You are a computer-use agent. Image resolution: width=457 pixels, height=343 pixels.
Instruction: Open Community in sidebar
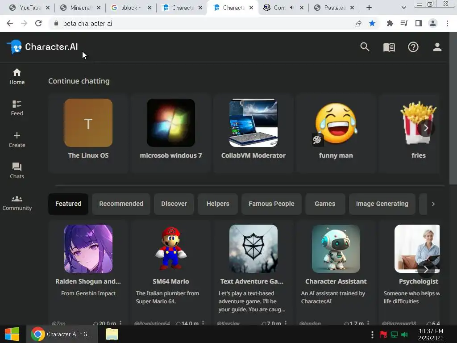(17, 203)
